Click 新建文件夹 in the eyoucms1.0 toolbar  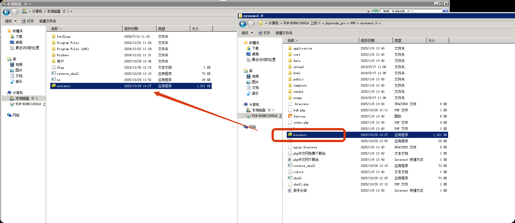tap(284, 33)
